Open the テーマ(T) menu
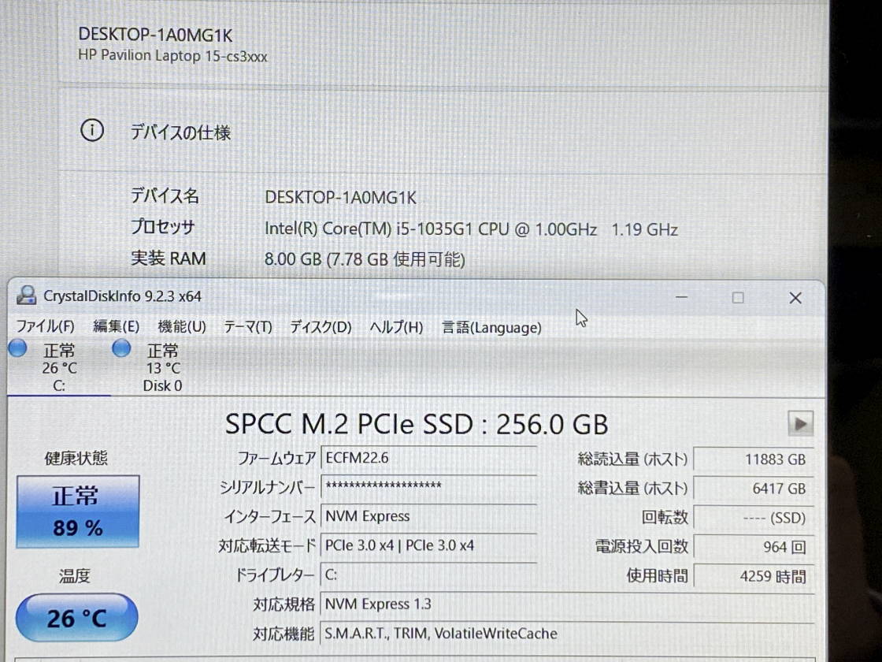The height and width of the screenshot is (662, 882). coord(247,327)
